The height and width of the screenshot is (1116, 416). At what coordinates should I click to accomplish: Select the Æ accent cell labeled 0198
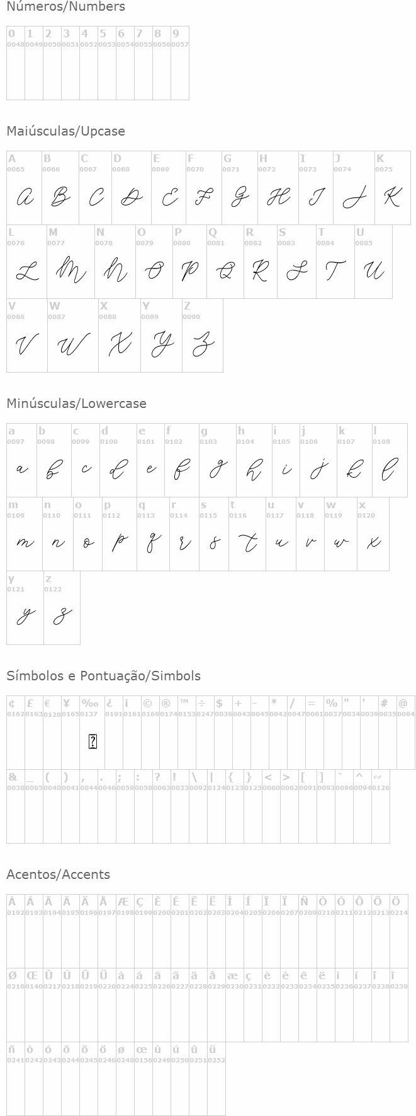click(x=125, y=931)
